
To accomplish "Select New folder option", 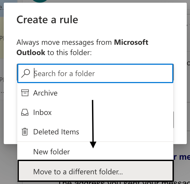I will click(x=95, y=152).
